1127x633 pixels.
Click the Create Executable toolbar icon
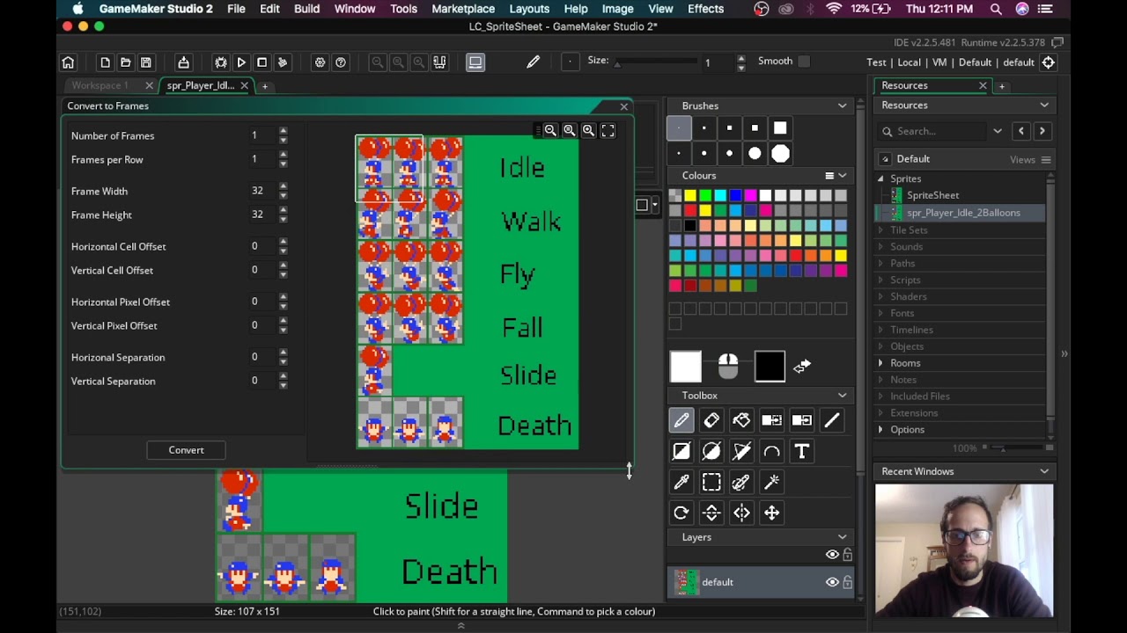(x=183, y=62)
